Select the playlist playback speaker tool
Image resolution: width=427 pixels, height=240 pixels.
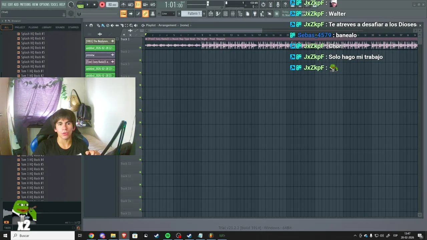coord(136,25)
